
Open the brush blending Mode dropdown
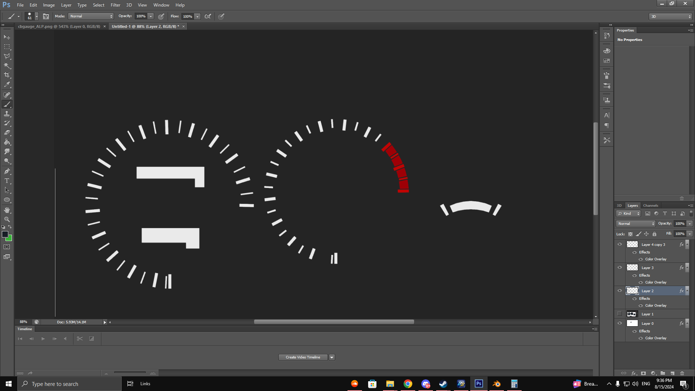[91, 16]
